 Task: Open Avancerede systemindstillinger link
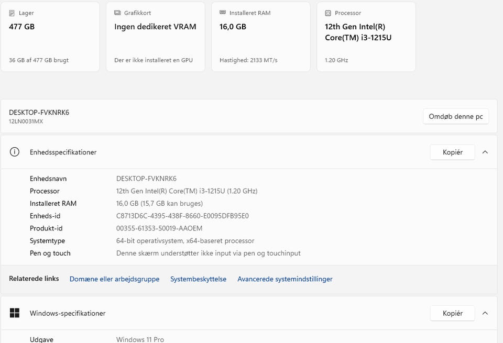pos(285,279)
